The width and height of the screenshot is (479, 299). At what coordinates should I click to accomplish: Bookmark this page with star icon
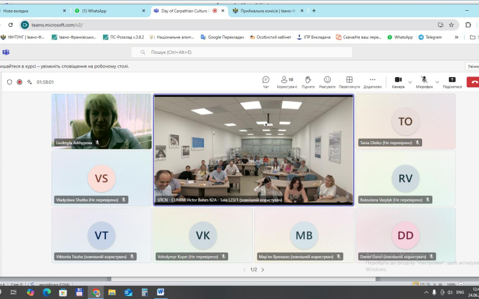451,25
